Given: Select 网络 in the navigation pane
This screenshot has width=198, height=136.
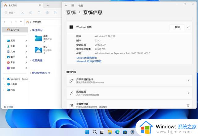Looking at the screenshot, I should 11,90.
